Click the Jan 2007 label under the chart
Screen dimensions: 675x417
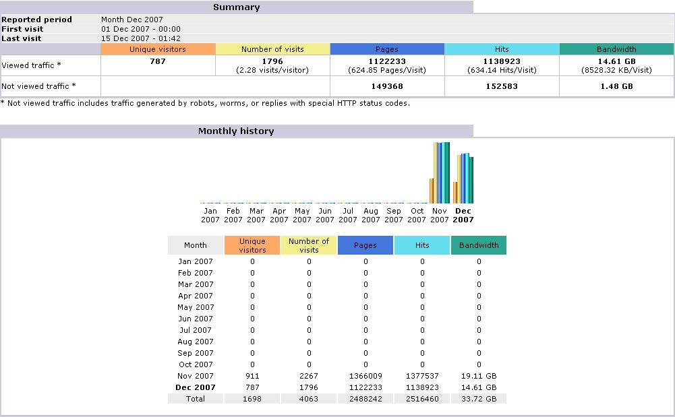click(210, 216)
